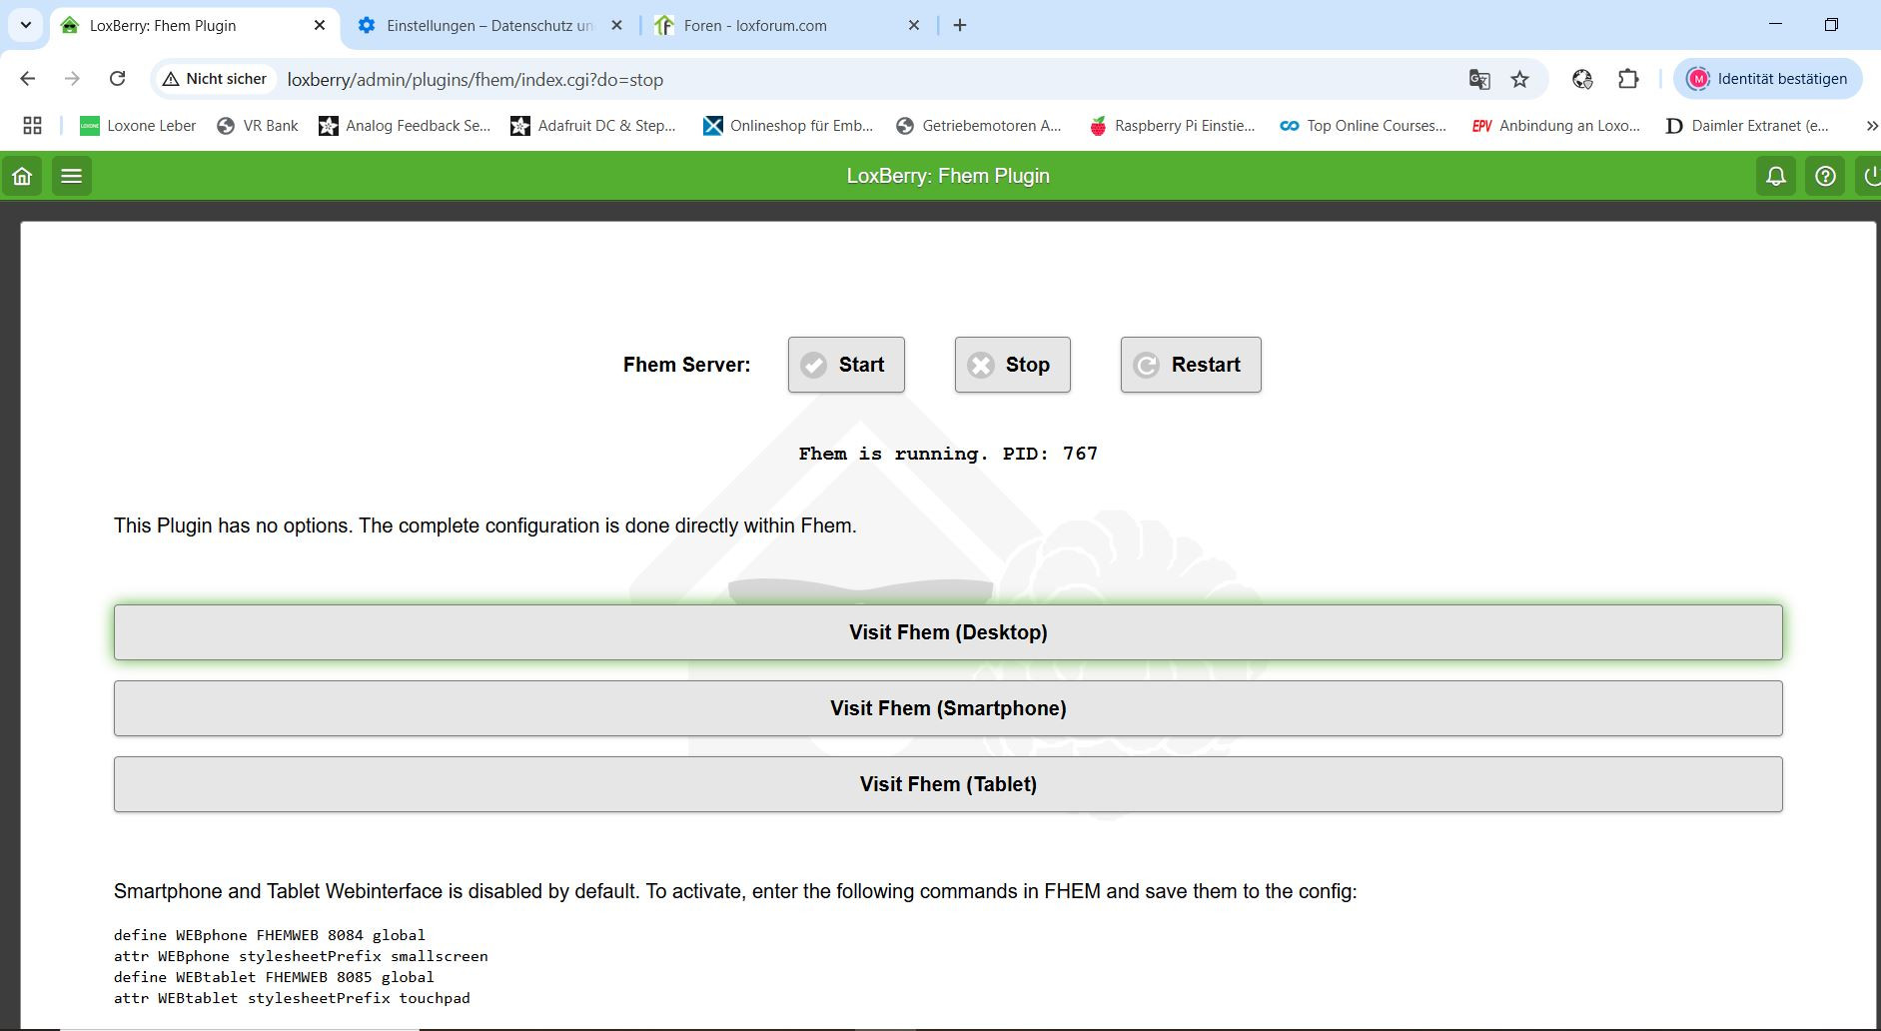Click the 'attr WEBtablet stylesheetPrefix touchpad' line

pyautogui.click(x=292, y=998)
